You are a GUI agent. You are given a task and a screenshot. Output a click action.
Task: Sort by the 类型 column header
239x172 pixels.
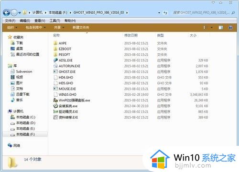tap(160, 35)
